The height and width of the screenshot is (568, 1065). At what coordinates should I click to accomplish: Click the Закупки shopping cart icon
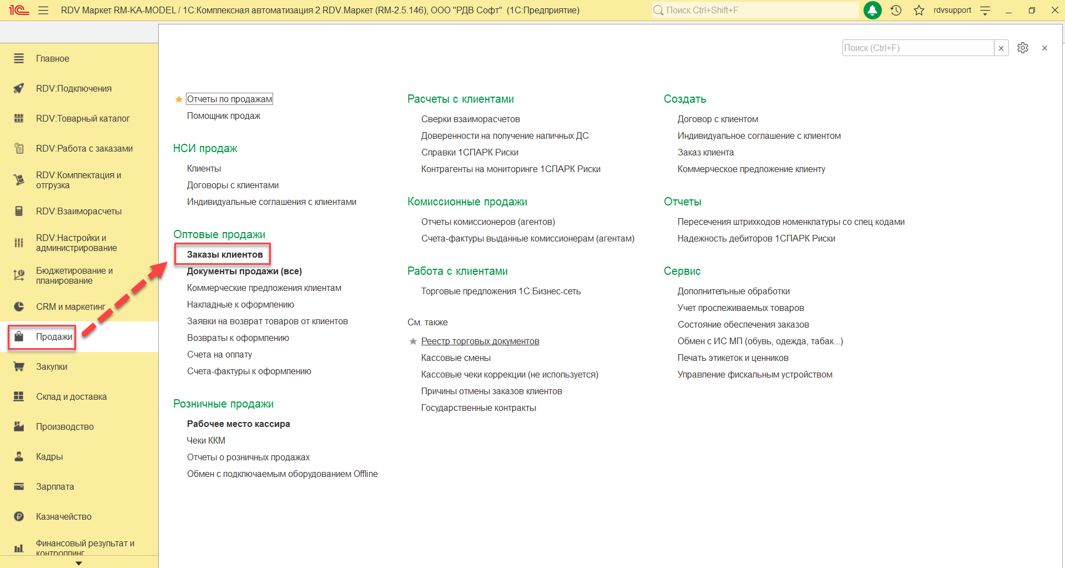pos(19,366)
